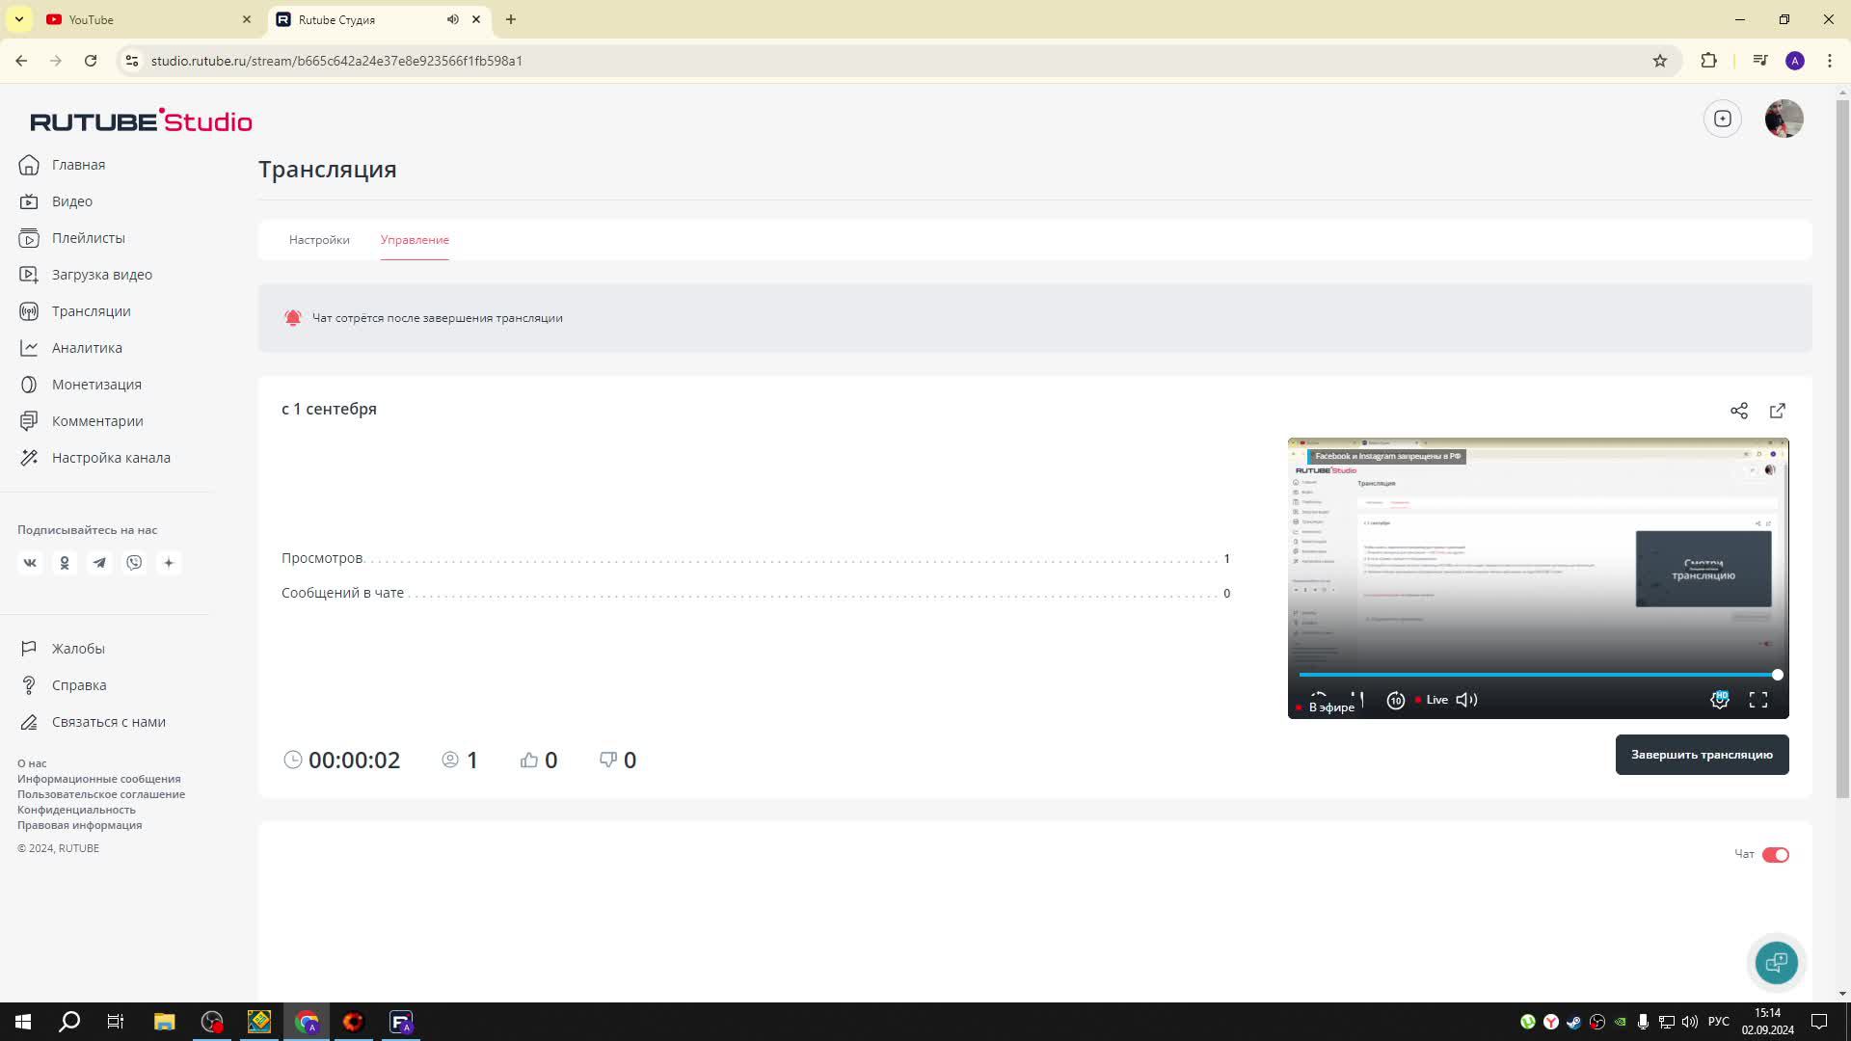Open player quality settings gear
The height and width of the screenshot is (1041, 1851).
(1720, 700)
